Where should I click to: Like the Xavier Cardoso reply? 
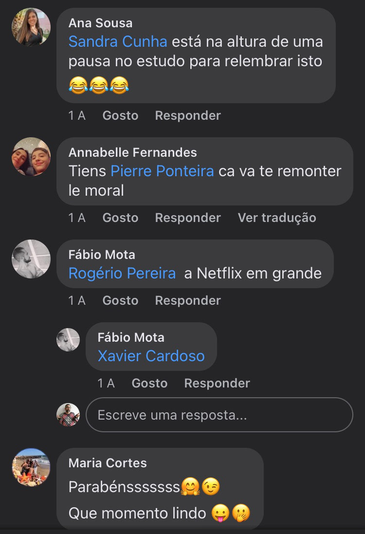click(149, 383)
